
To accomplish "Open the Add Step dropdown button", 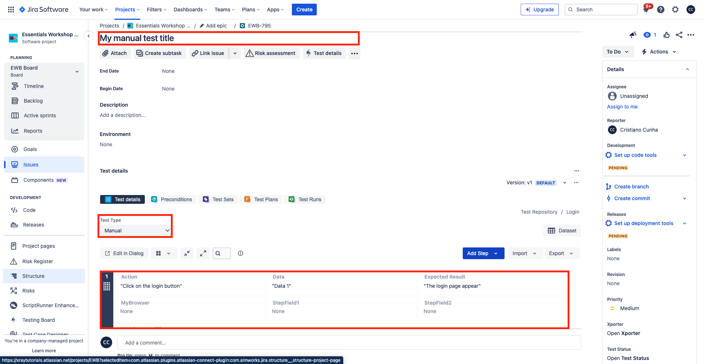I will (483, 253).
